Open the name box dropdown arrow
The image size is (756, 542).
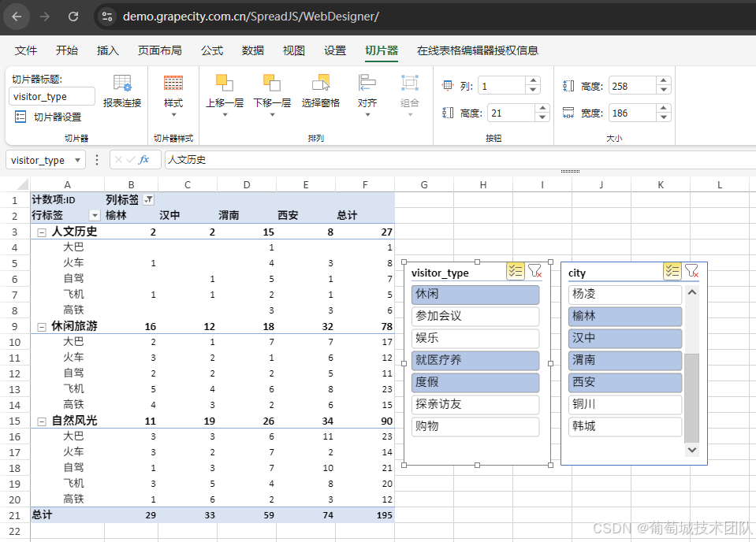click(x=77, y=160)
